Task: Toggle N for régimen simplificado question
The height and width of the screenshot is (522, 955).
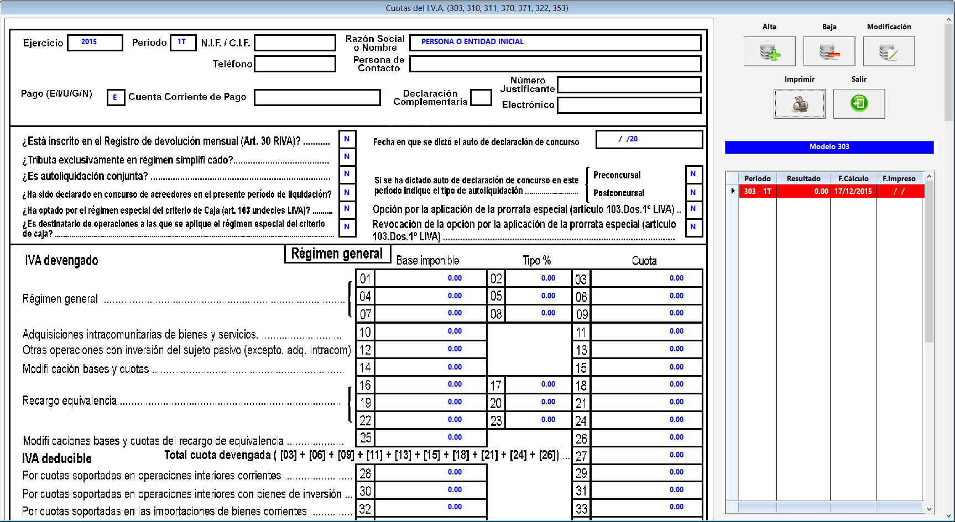Action: click(x=347, y=157)
